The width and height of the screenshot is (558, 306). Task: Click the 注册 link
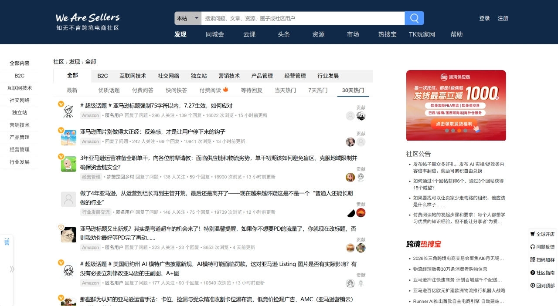(503, 18)
